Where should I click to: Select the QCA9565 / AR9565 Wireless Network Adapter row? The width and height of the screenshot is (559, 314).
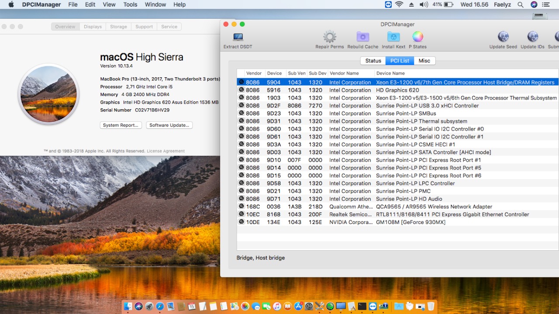(398, 207)
